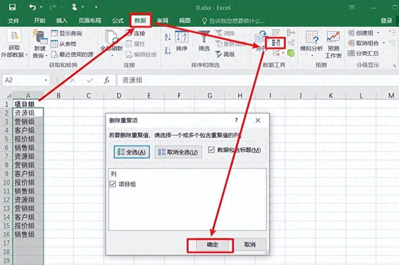This screenshot has width=399, height=265.
Task: Click 取消 to cancel the dialog
Action: (250, 244)
